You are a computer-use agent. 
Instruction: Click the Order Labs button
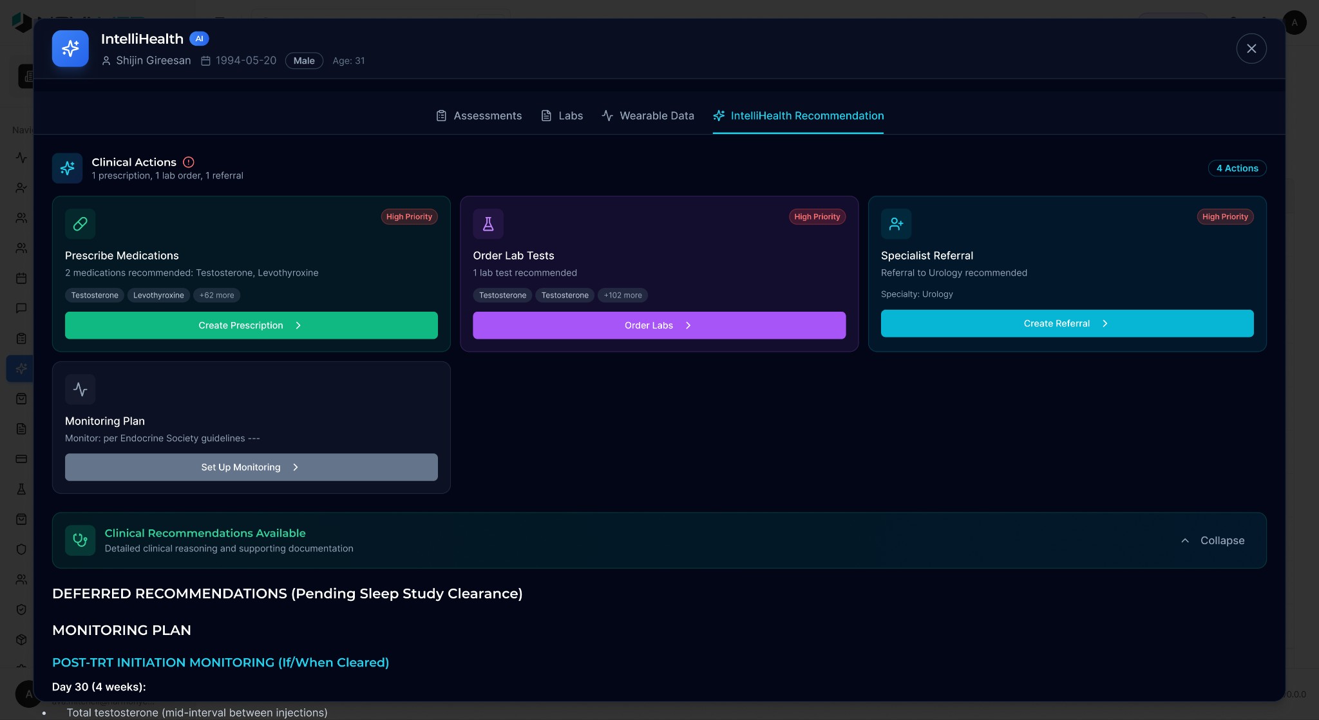(x=659, y=326)
